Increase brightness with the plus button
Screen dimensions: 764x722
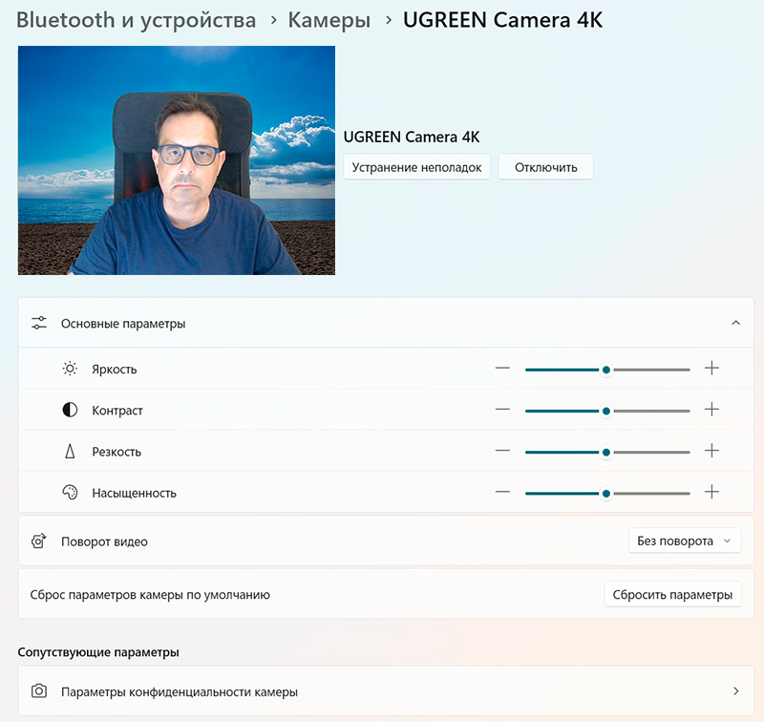[x=711, y=369]
